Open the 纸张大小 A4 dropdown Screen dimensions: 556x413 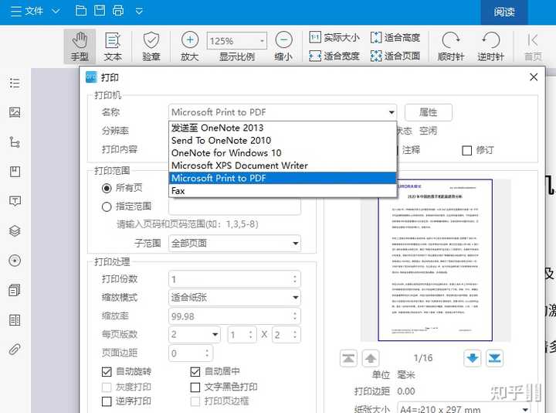(x=464, y=409)
